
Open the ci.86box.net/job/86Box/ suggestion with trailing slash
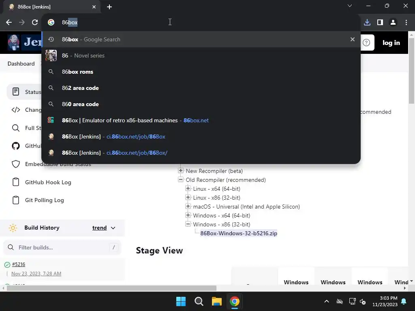[201, 153]
